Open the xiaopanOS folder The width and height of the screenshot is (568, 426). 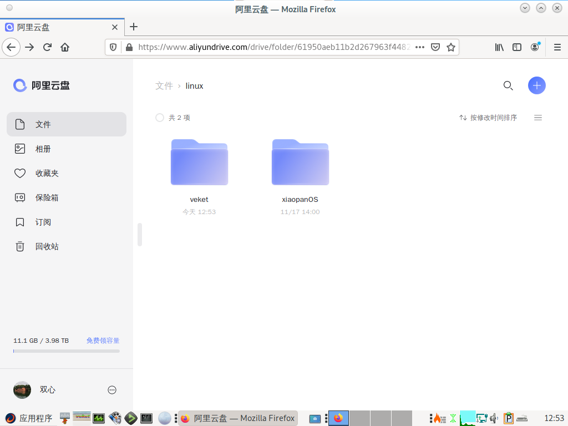[300, 162]
